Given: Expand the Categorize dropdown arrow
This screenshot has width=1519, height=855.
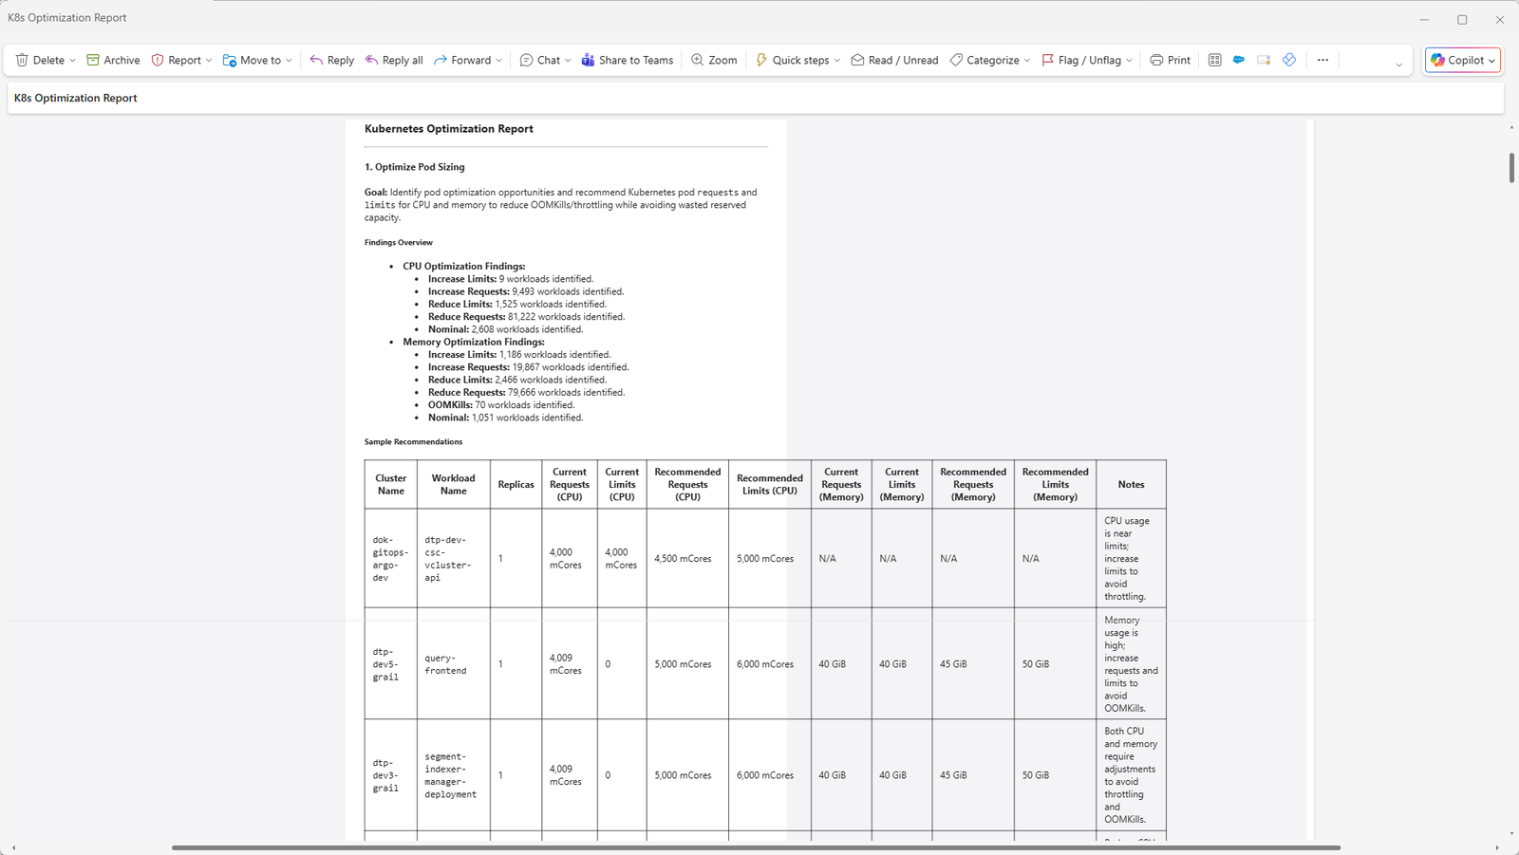Looking at the screenshot, I should point(1026,61).
